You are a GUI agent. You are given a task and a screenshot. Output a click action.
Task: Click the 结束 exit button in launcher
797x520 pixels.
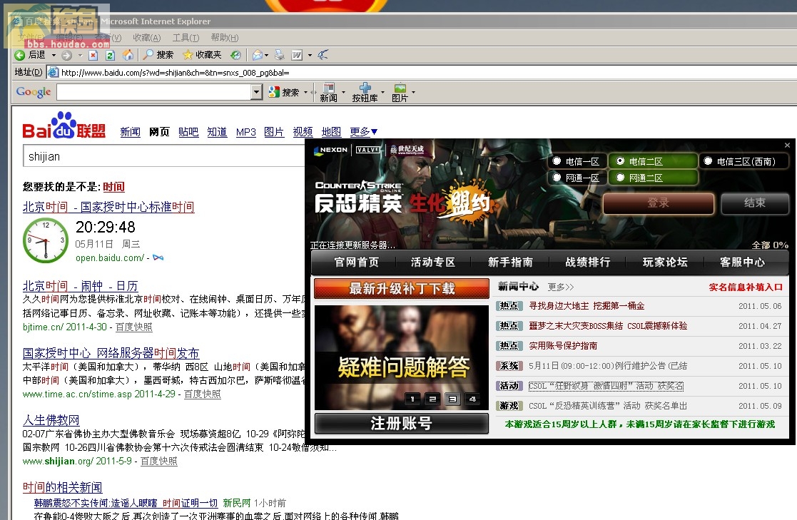click(755, 203)
